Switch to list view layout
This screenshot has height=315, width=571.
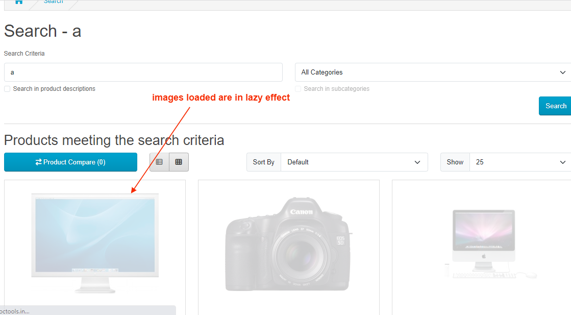[x=159, y=162]
